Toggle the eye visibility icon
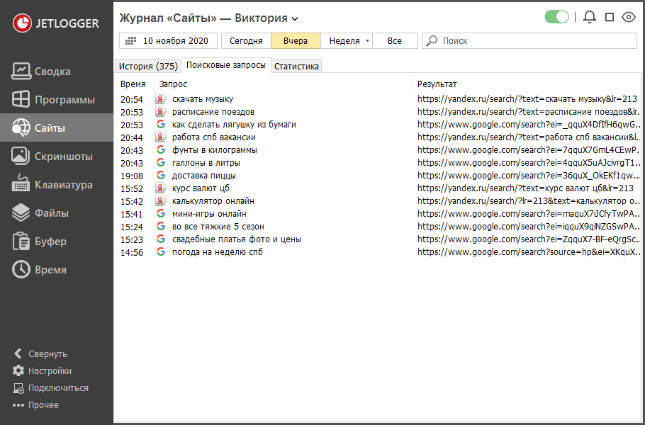Viewport: 645px width, 425px height. pos(628,18)
